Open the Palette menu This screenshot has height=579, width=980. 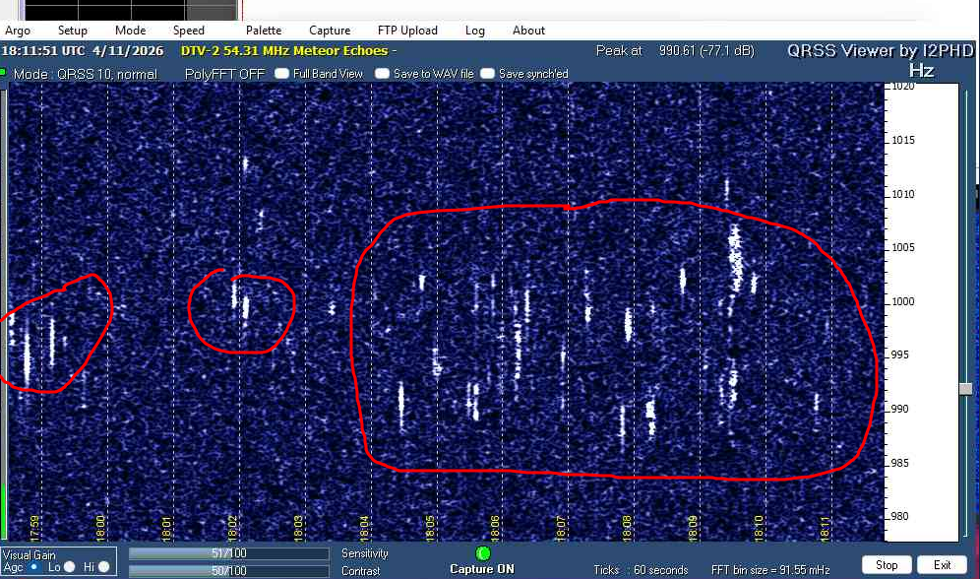264,31
